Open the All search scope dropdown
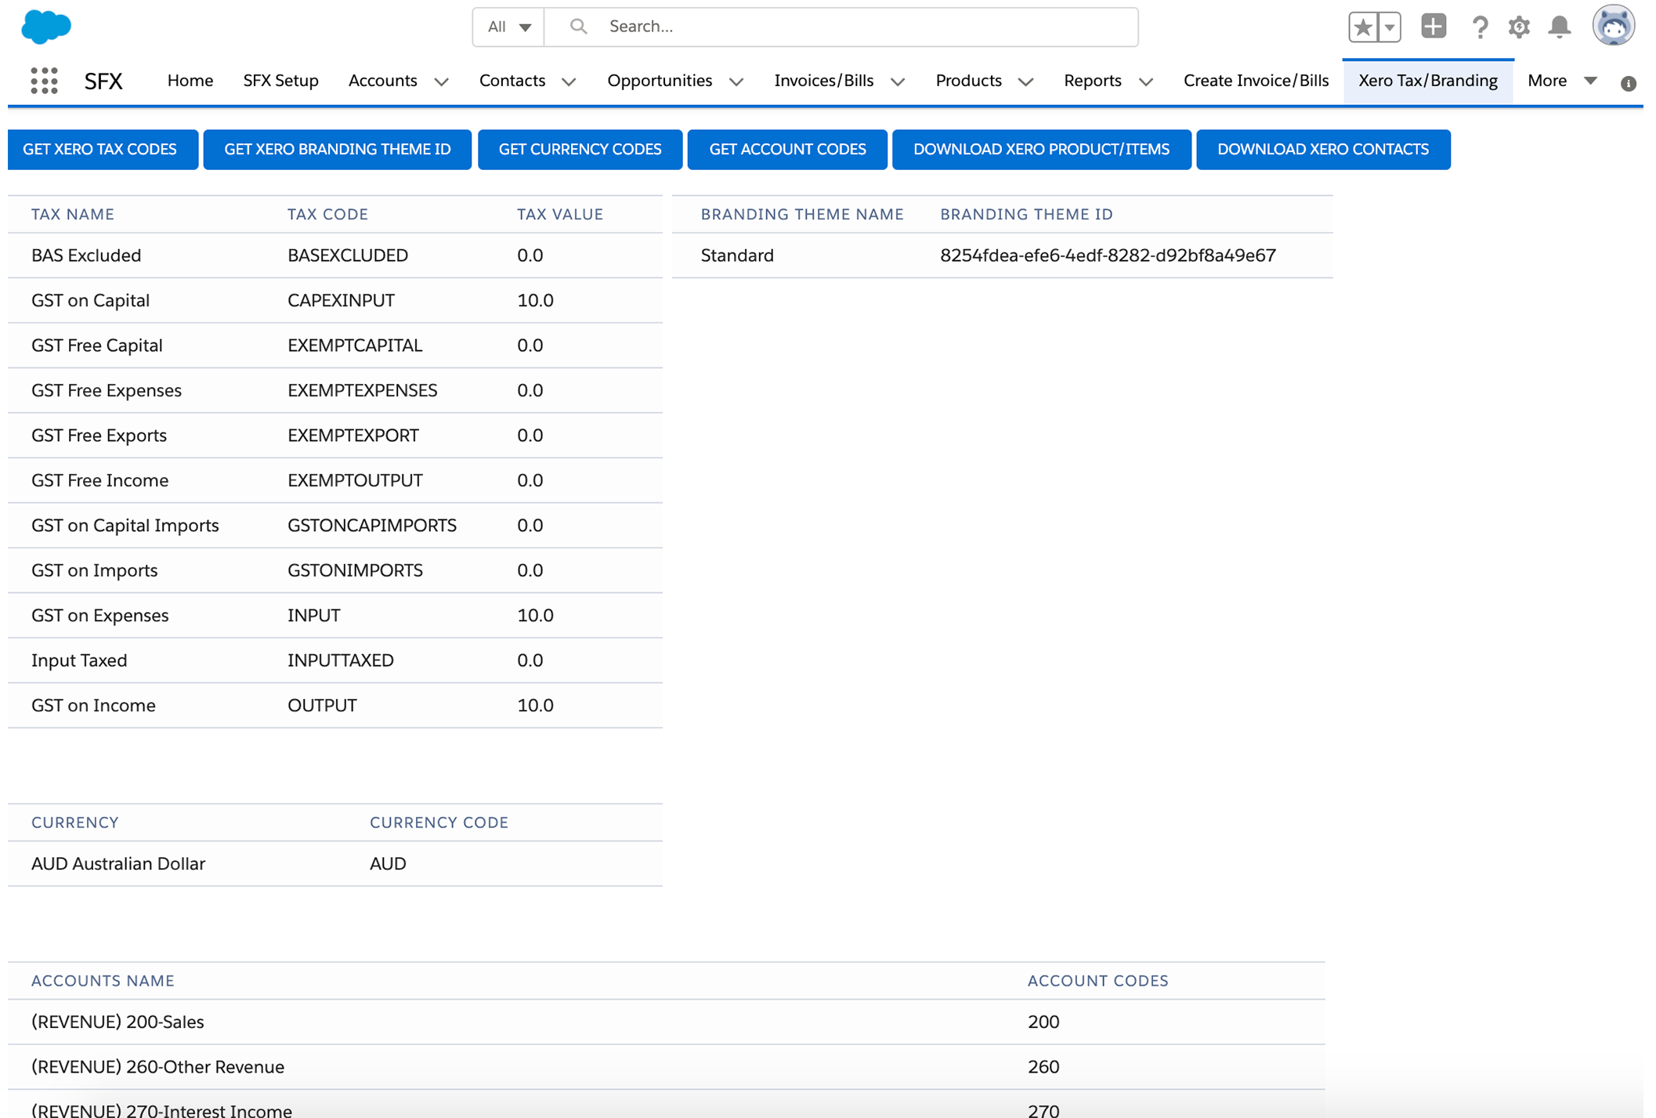This screenshot has height=1118, width=1656. (508, 27)
